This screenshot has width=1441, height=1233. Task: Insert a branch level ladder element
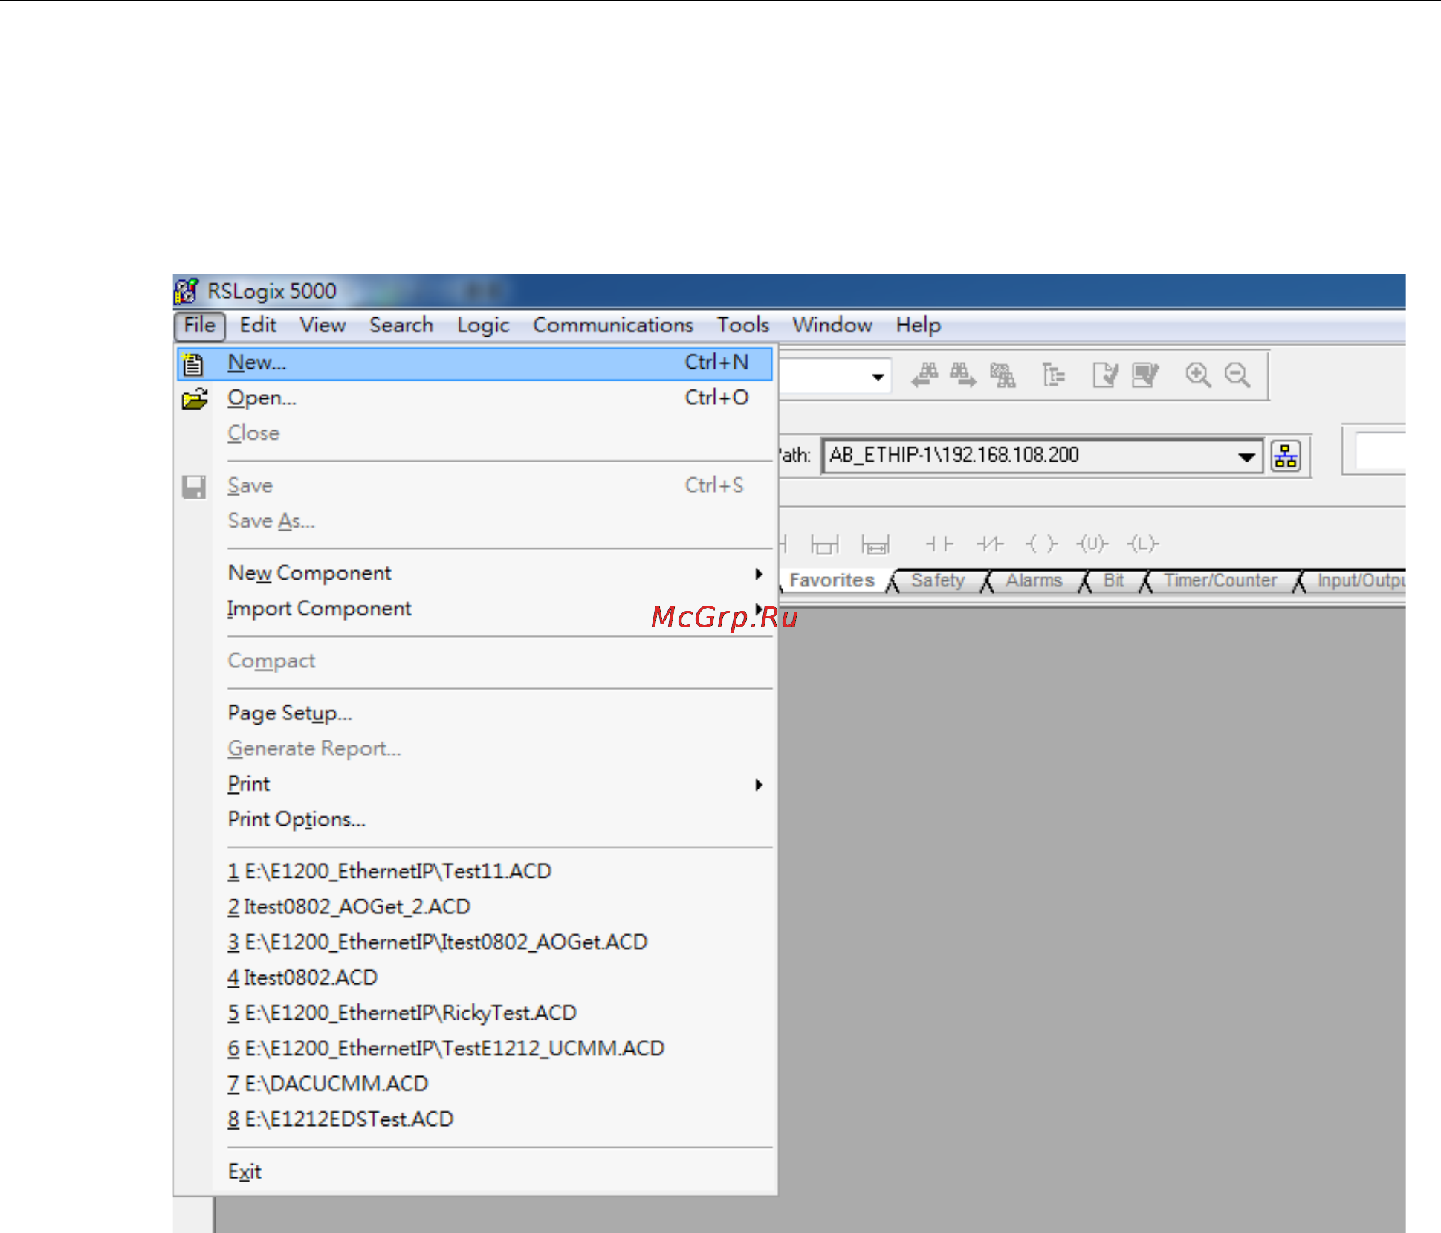(875, 545)
